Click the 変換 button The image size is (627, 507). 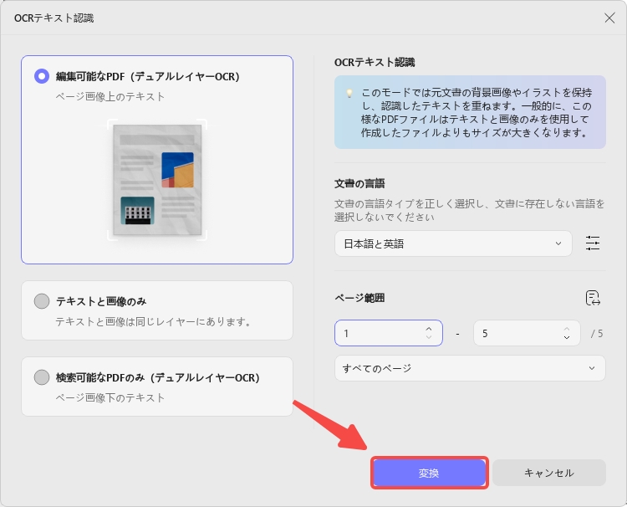point(429,473)
